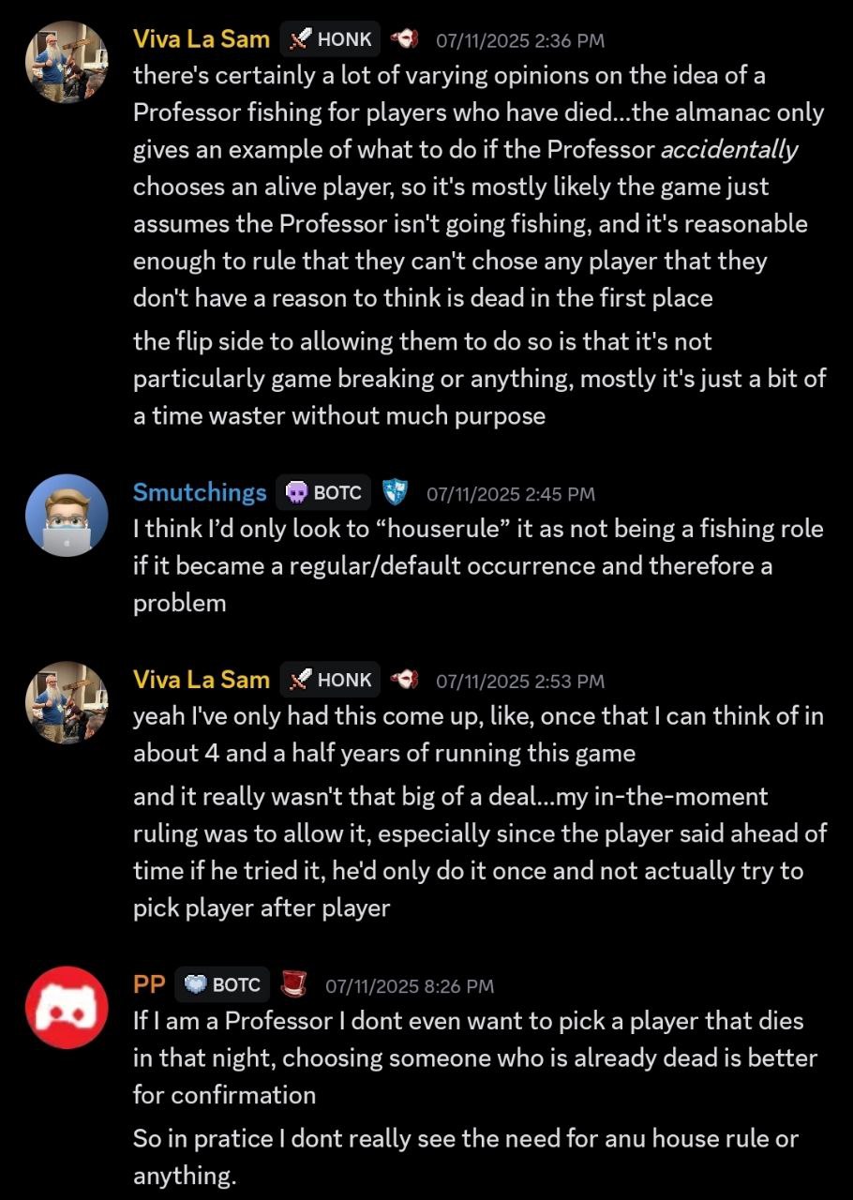The image size is (853, 1200).
Task: Click the Viva La Sam username at 2:53 PM
Action: [x=202, y=680]
